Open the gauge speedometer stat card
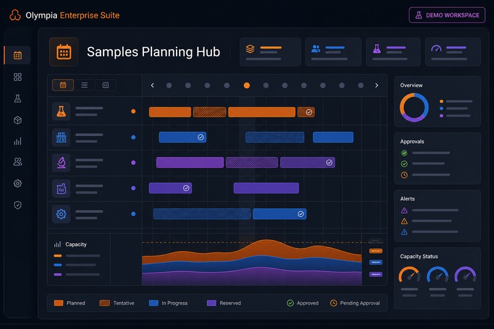 453,52
